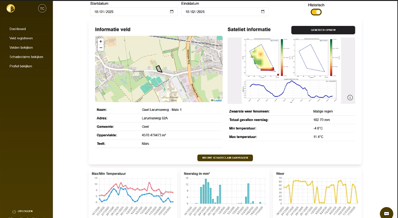Open Schadeclaims bekijken page
Image resolution: width=398 pixels, height=218 pixels.
tap(26, 57)
